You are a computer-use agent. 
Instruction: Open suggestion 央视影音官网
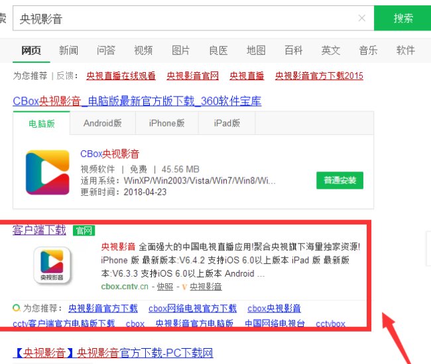point(193,75)
